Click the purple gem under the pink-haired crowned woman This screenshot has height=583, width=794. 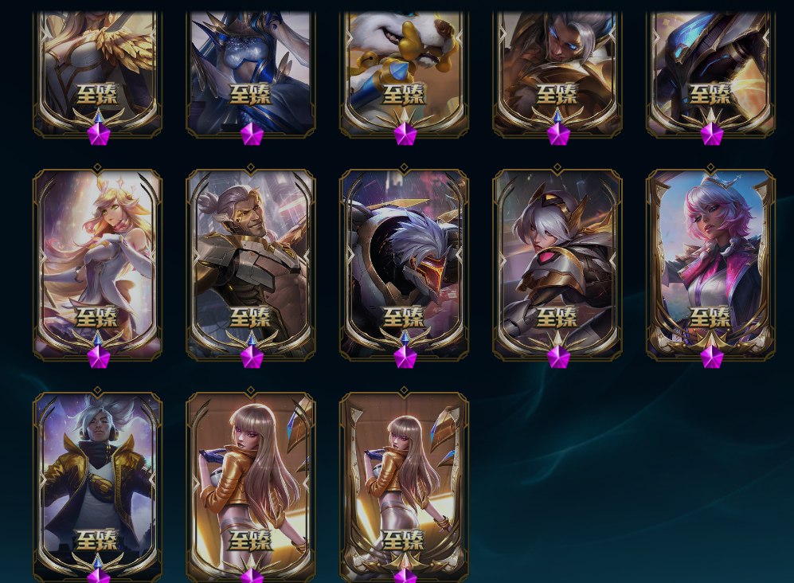click(x=712, y=357)
